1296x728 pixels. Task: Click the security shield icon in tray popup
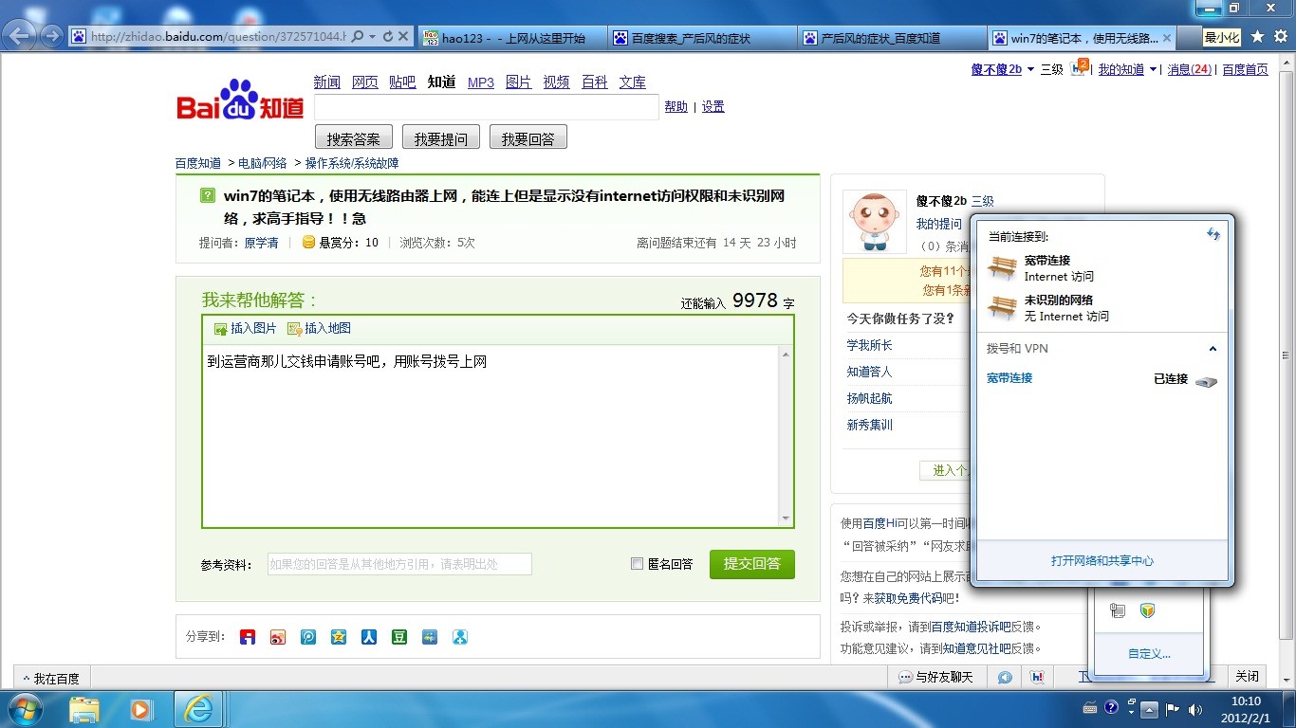tap(1147, 611)
